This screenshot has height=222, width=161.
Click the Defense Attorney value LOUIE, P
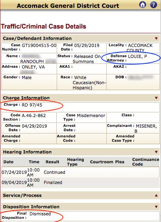138,56
